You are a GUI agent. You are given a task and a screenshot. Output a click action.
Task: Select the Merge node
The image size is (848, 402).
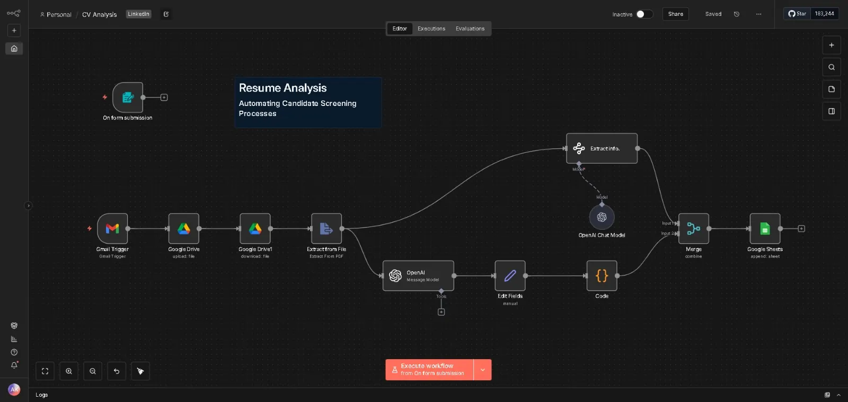click(694, 229)
